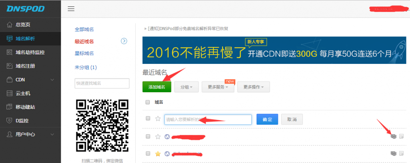Click the double-monitor icon in the unstarred domain row
Screen dimensions: 410x163
click(393, 136)
